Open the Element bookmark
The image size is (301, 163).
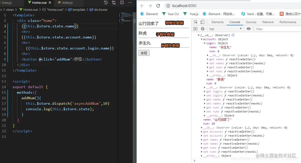point(149,14)
